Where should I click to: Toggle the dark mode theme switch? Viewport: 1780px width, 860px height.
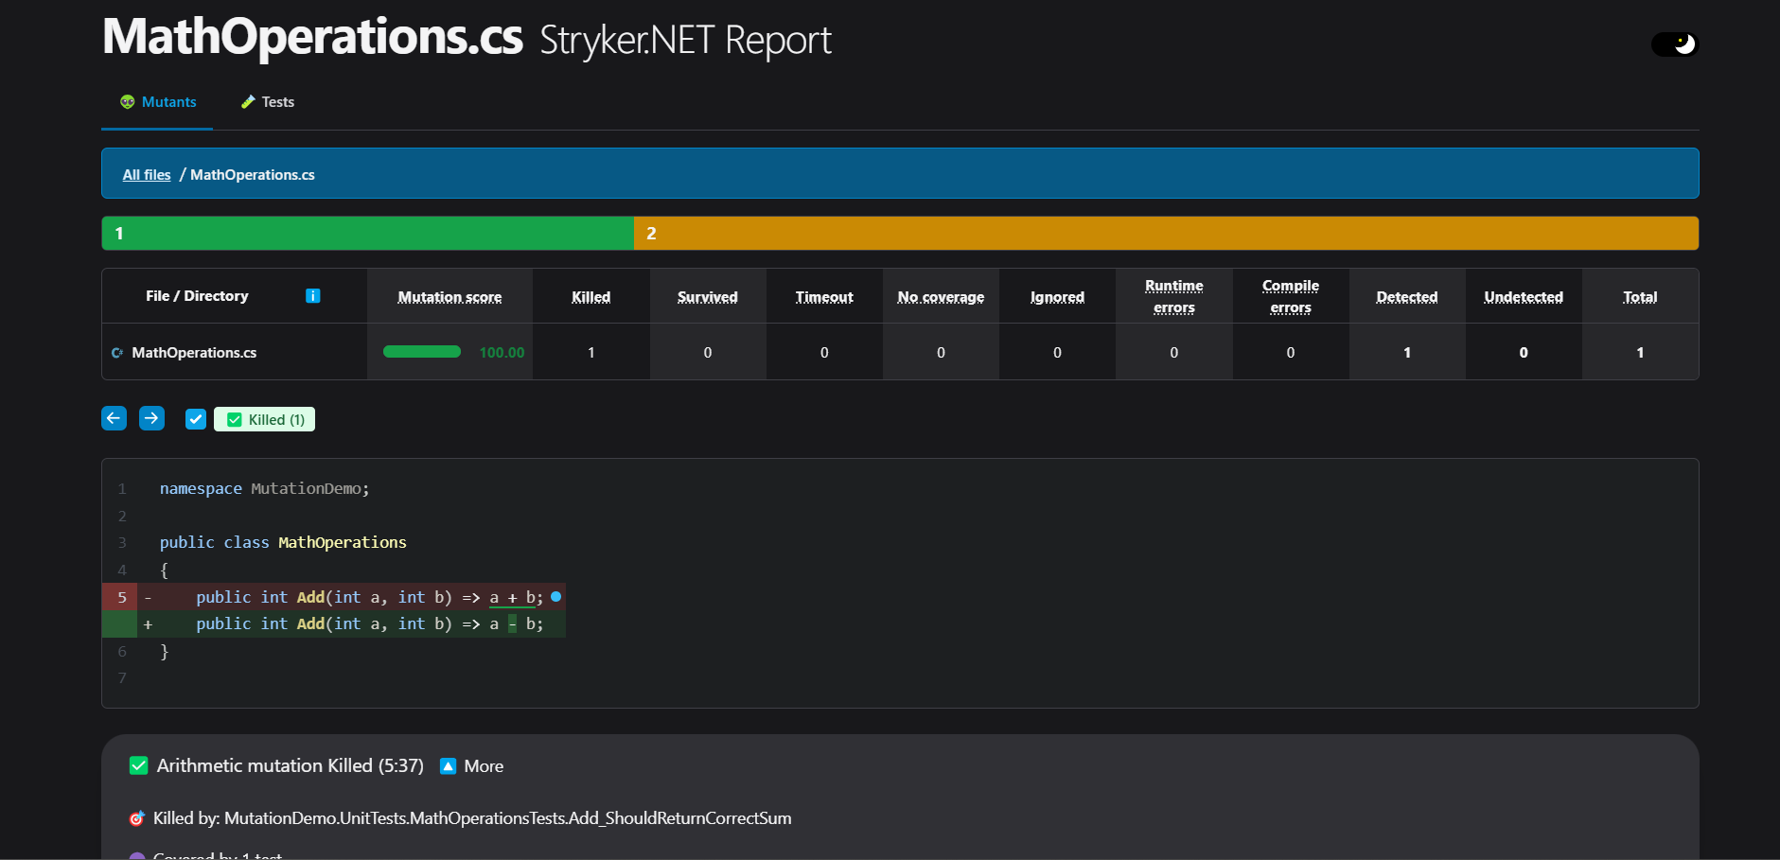[x=1675, y=44]
